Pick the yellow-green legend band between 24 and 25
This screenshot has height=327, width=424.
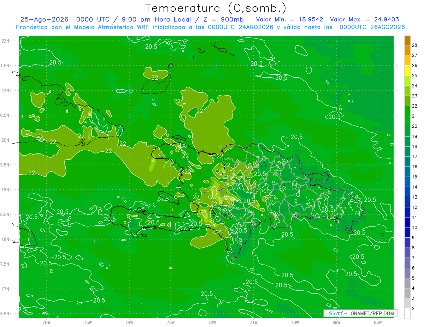tap(407, 80)
